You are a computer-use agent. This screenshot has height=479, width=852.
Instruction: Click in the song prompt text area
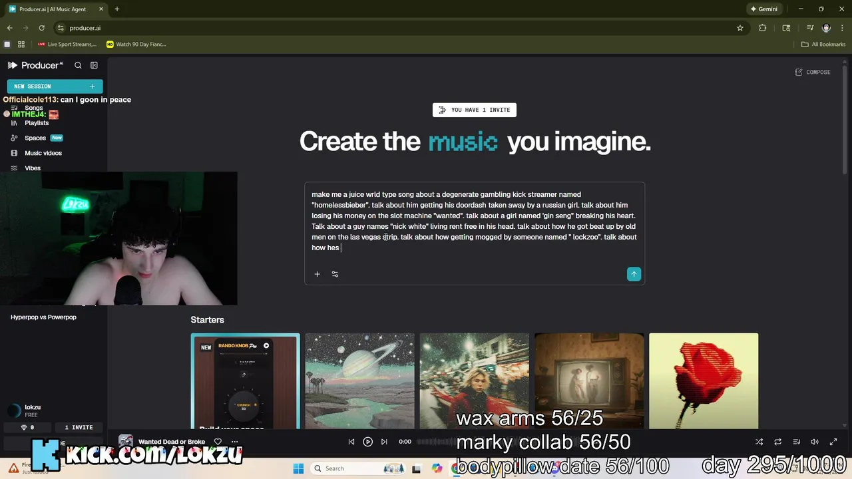[x=474, y=221]
